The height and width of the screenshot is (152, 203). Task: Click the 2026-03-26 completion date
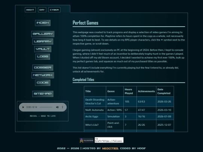(x=165, y=102)
